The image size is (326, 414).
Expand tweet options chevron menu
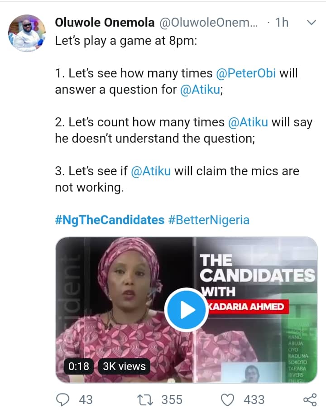pyautogui.click(x=312, y=22)
